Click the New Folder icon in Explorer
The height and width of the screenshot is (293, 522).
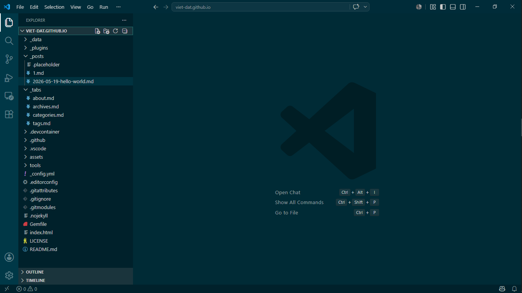(107, 31)
